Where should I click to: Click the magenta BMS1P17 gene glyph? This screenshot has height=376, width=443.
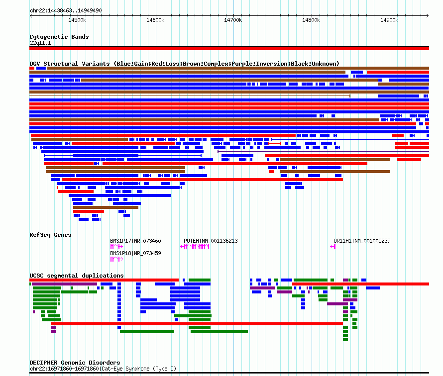pyautogui.click(x=116, y=247)
